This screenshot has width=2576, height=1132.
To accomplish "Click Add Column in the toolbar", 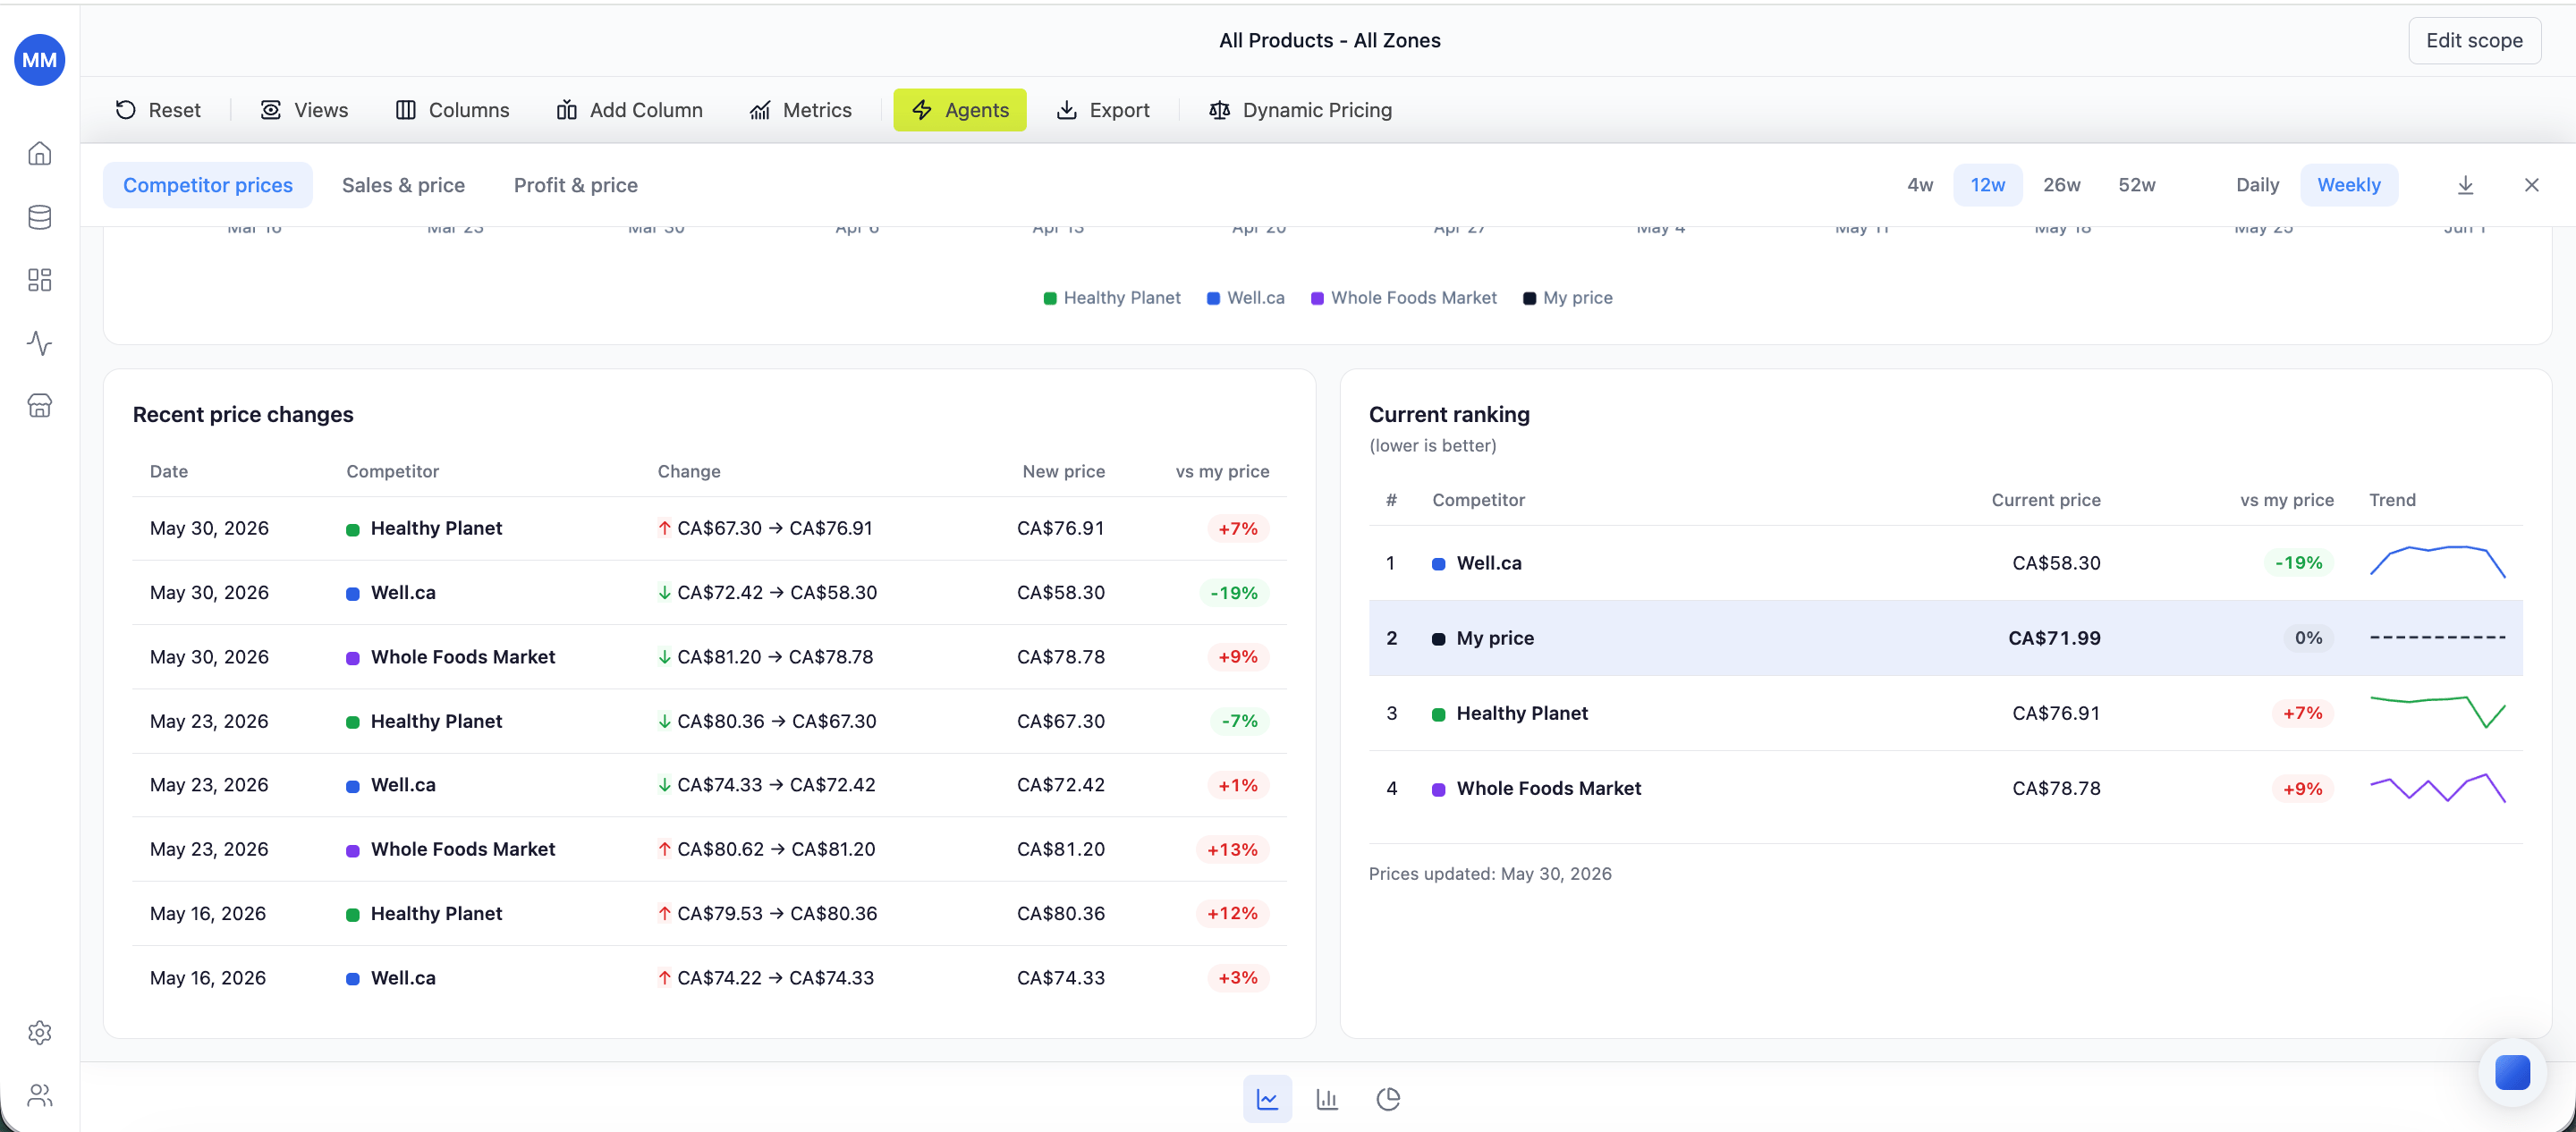I will coord(629,110).
